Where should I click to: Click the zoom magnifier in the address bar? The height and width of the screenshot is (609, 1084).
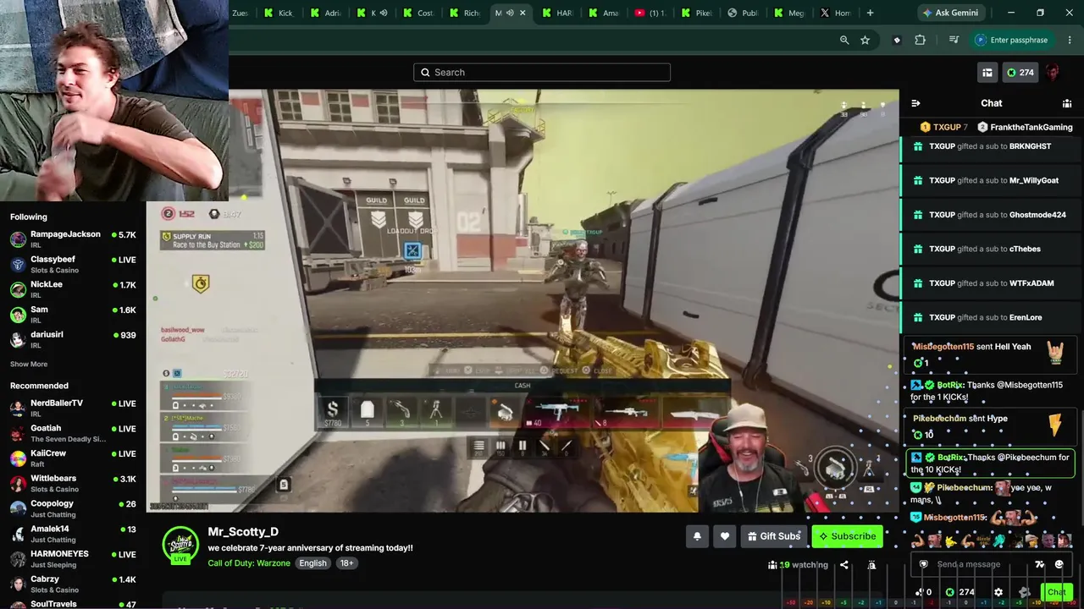click(844, 40)
